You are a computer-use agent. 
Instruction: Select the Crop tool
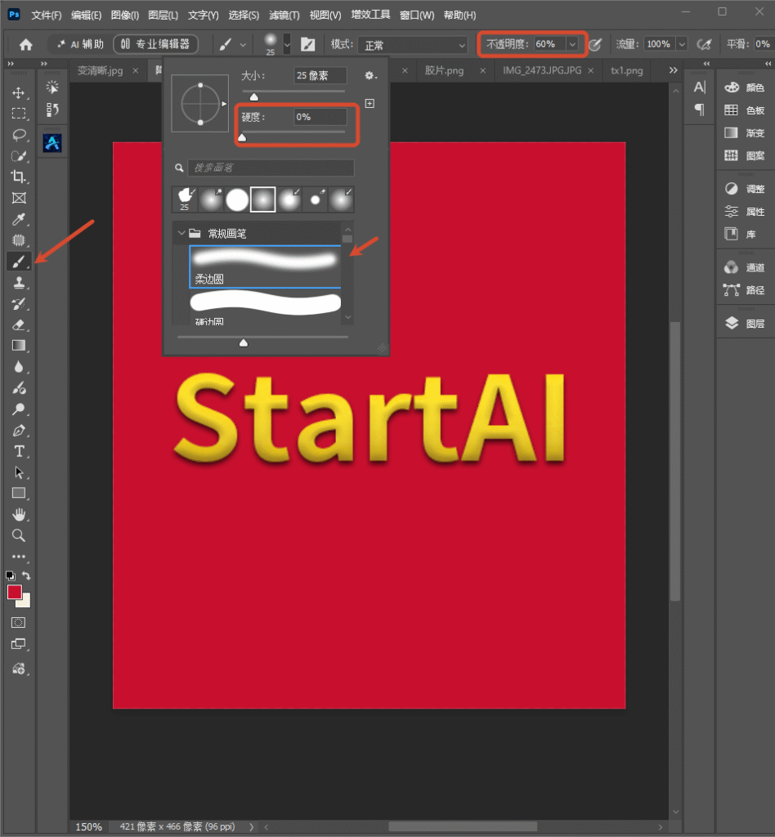click(x=19, y=177)
